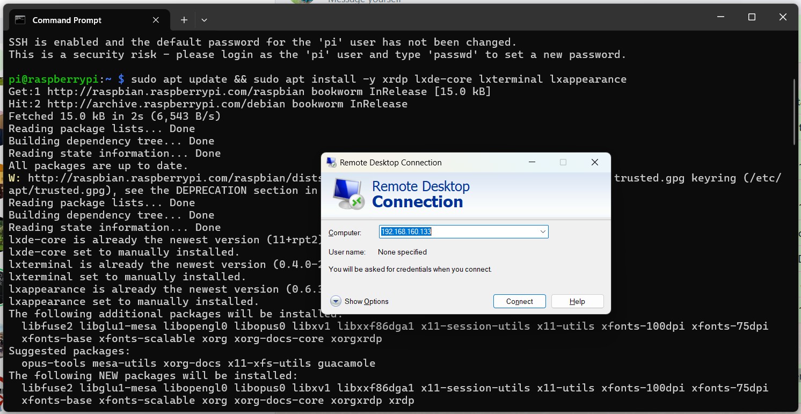
Task: Click 'opus-tools mesa-utils xorg-docs' suggested packages line
Action: 198,363
